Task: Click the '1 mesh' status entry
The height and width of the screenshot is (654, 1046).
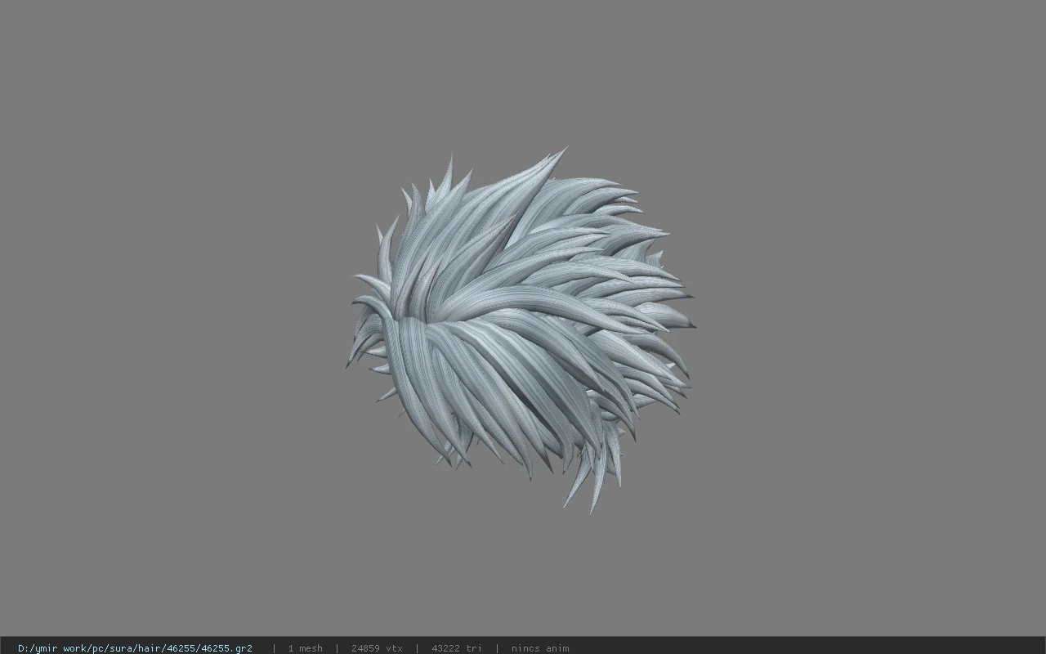Action: (305, 648)
